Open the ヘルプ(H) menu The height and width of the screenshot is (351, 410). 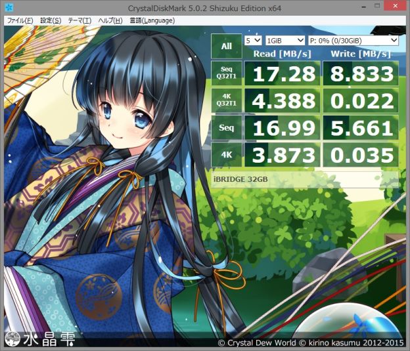[110, 20]
